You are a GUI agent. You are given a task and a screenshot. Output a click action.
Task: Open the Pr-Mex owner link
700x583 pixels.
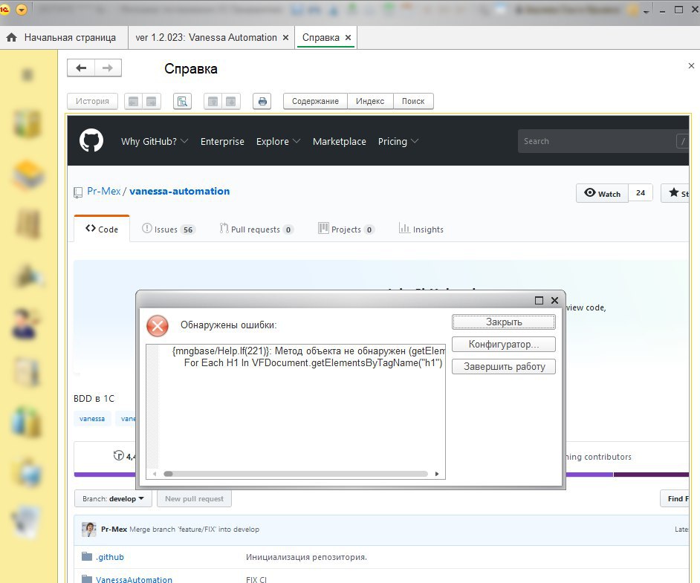coord(103,191)
